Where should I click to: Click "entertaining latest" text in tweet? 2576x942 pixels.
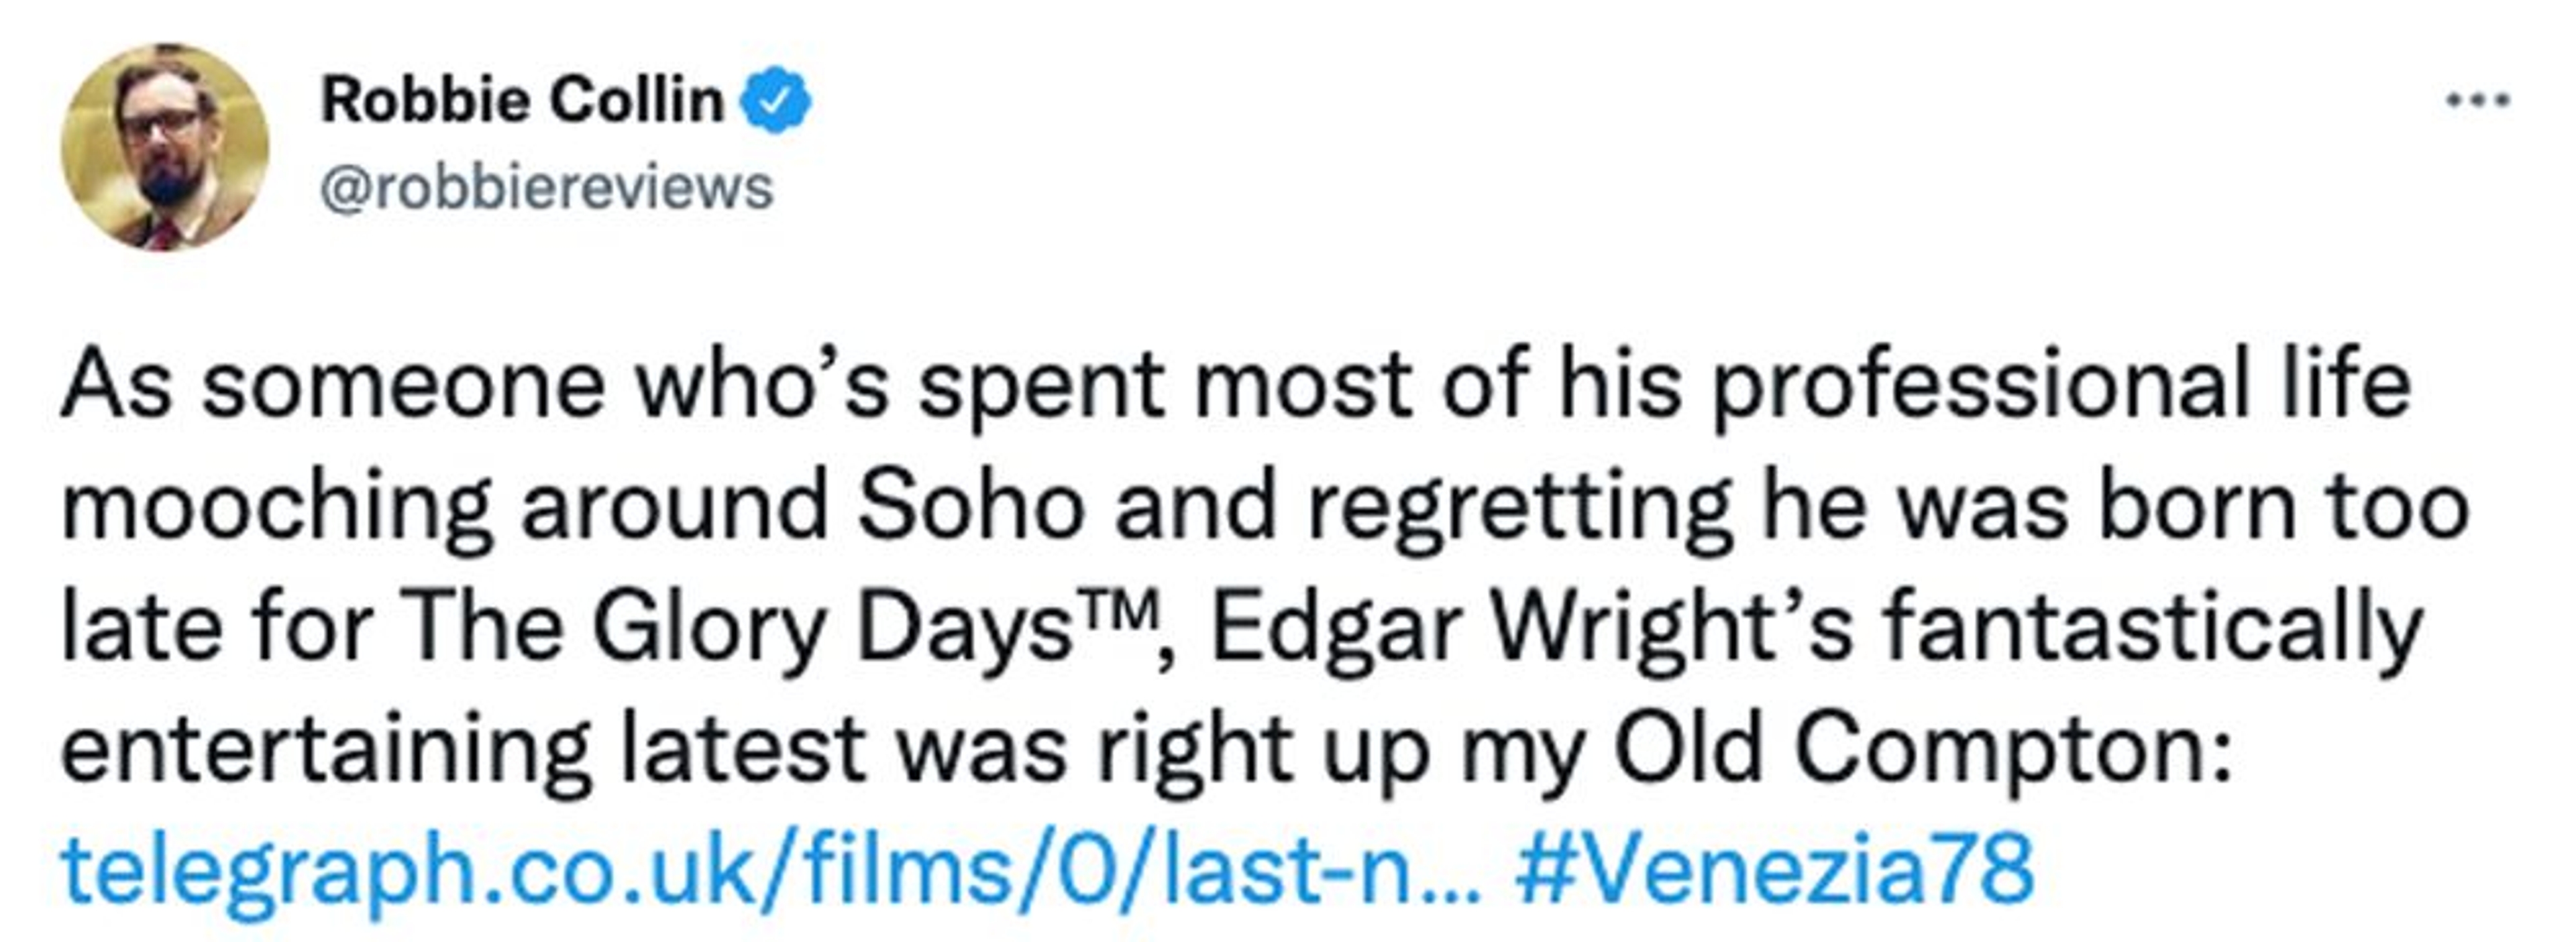[462, 749]
